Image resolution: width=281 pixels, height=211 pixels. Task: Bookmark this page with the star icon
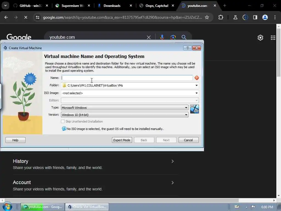point(207,17)
